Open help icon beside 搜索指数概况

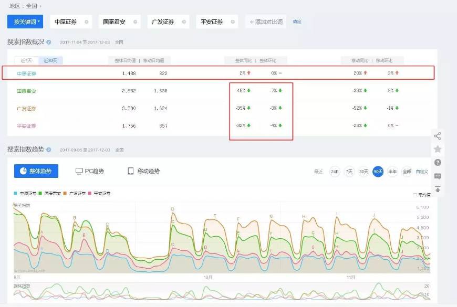tap(49, 42)
